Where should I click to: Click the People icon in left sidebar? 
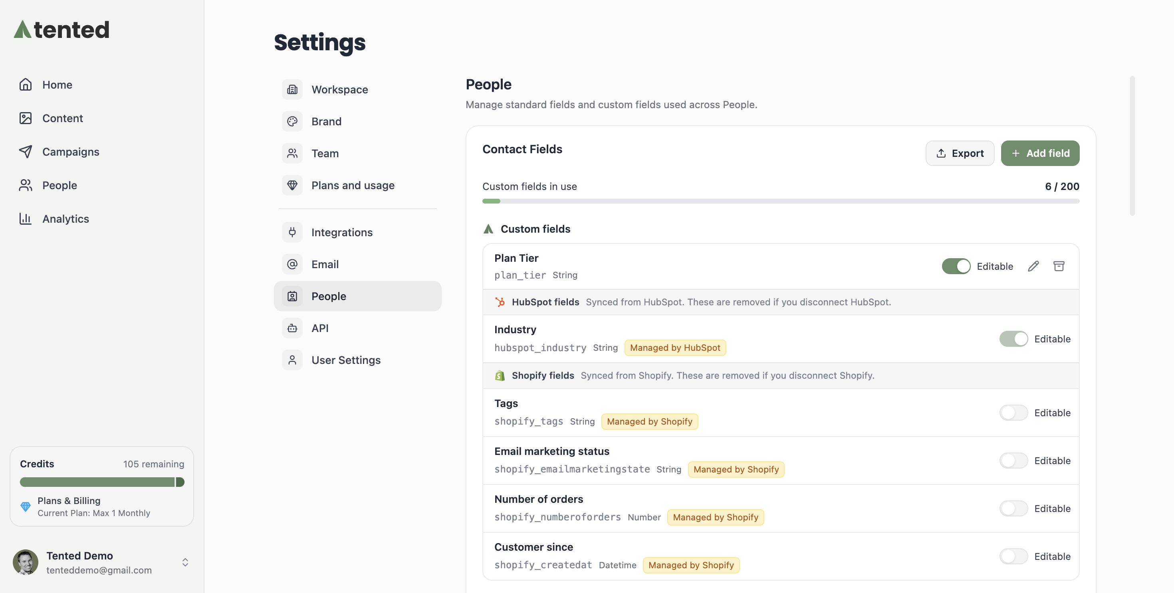tap(26, 185)
